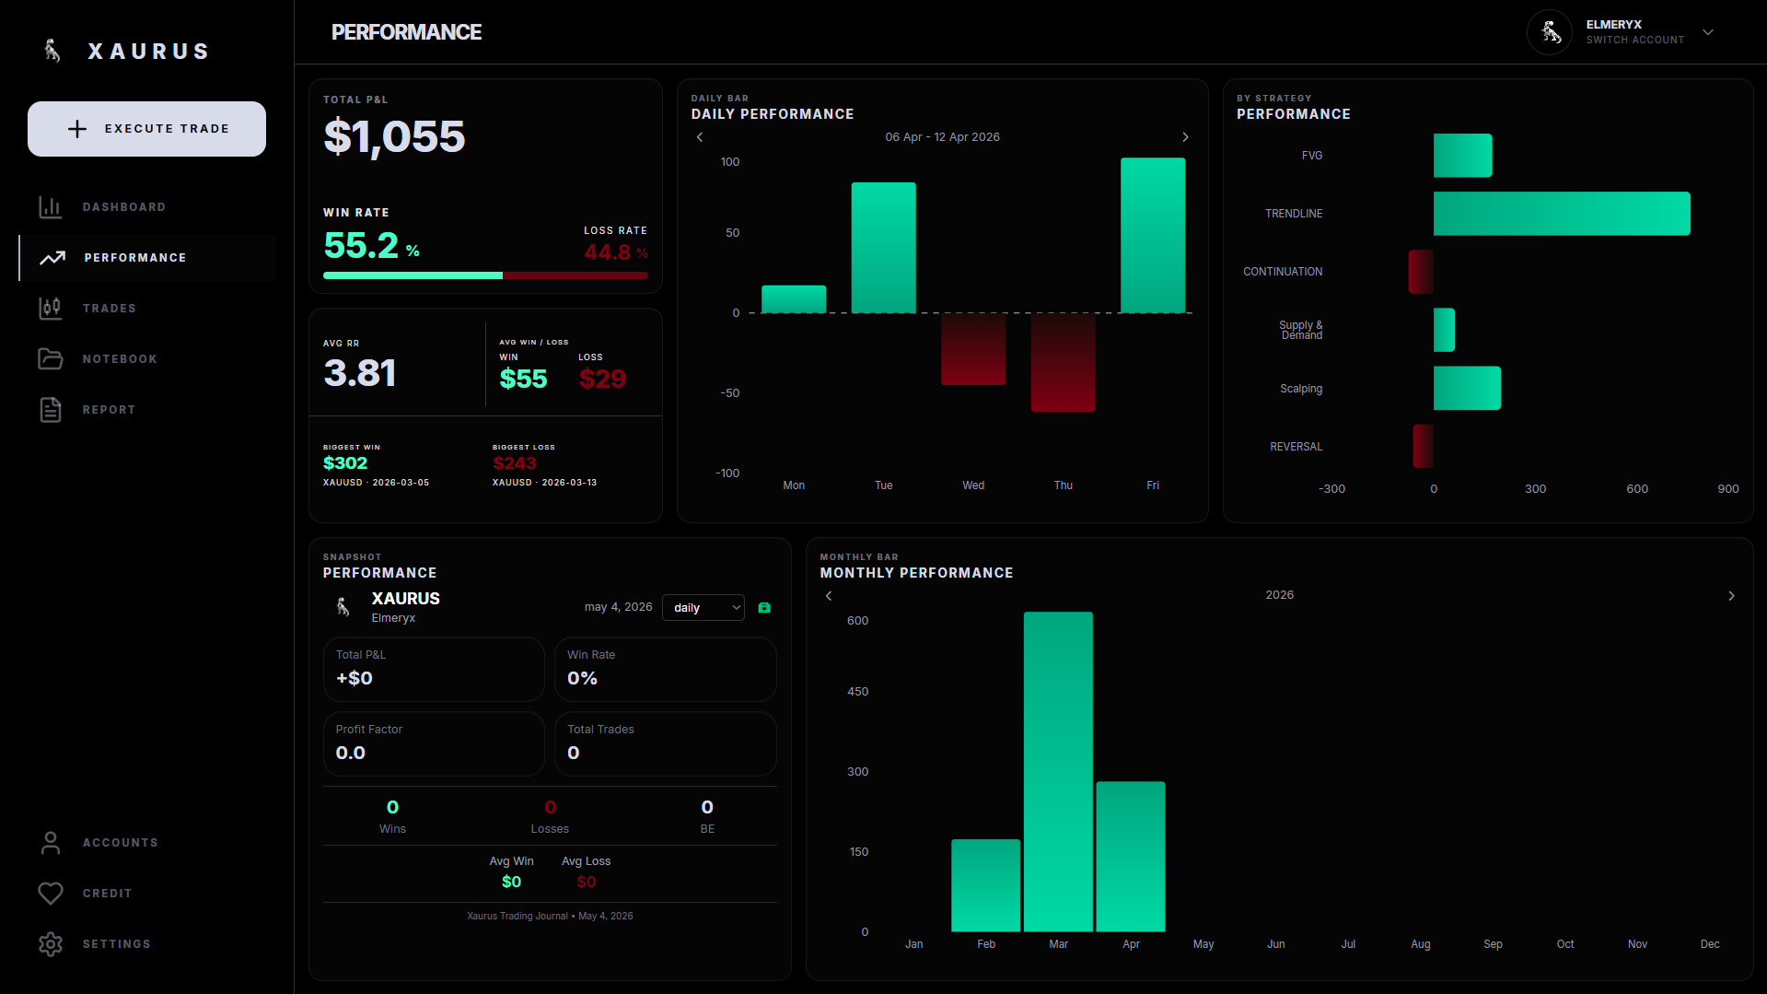Image resolution: width=1767 pixels, height=994 pixels.
Task: Open the Report section
Action: (x=147, y=410)
